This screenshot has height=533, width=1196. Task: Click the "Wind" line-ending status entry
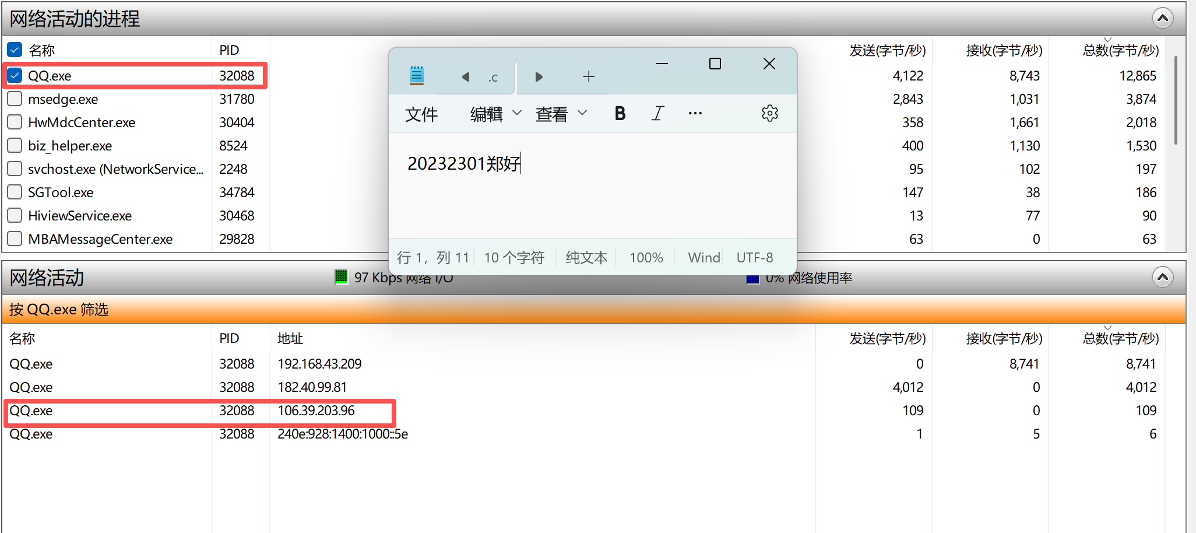(704, 257)
